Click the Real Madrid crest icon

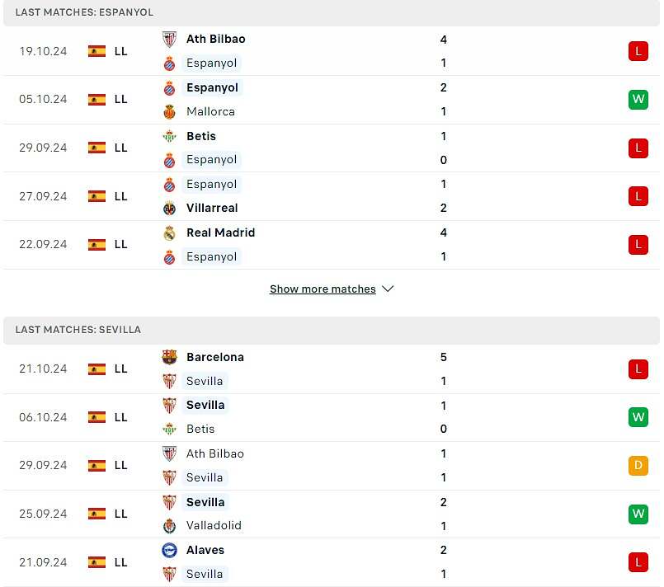tap(169, 232)
